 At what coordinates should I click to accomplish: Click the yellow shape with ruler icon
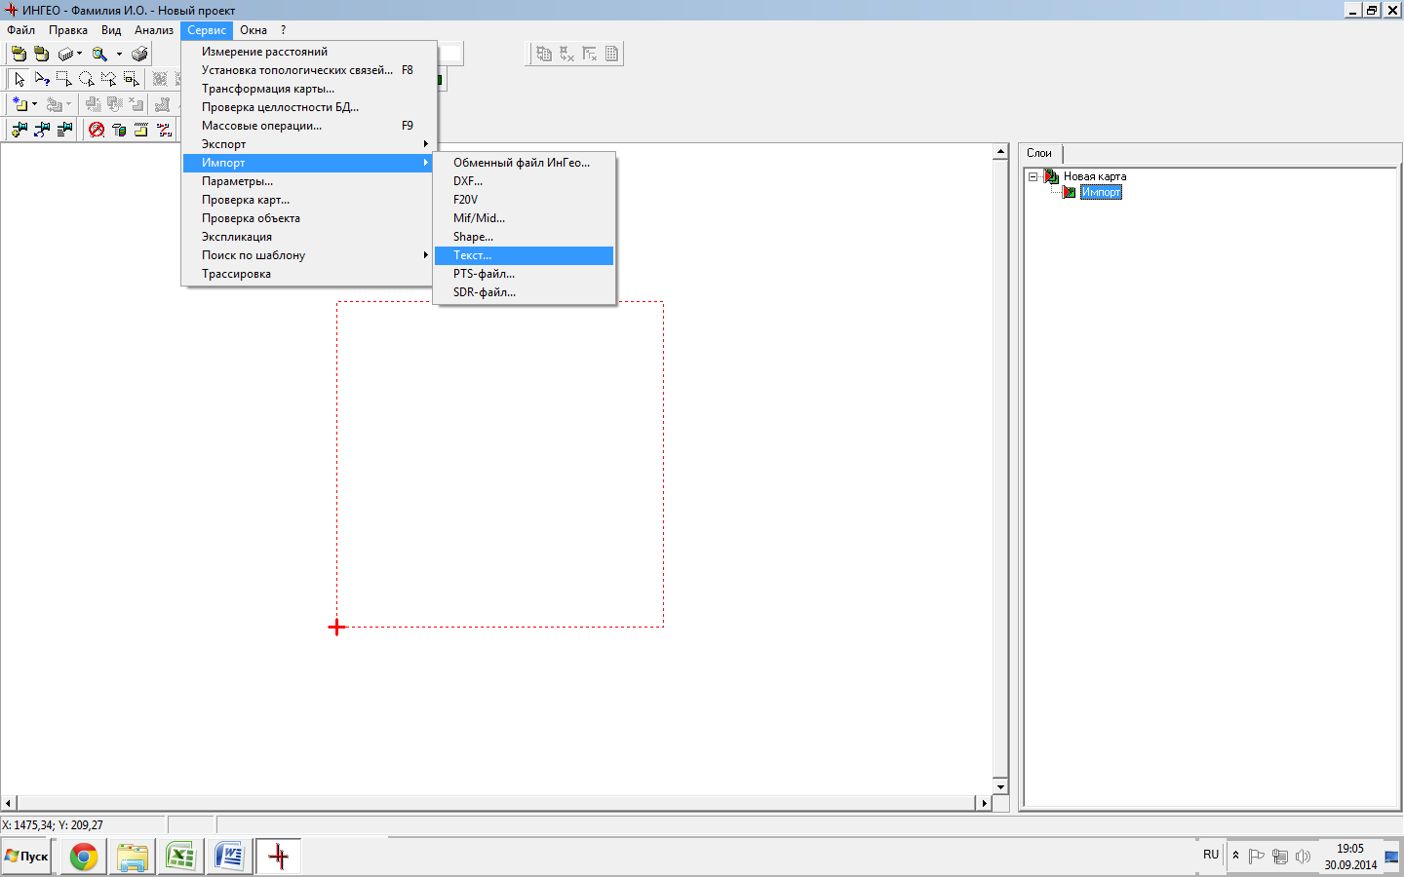[x=141, y=130]
